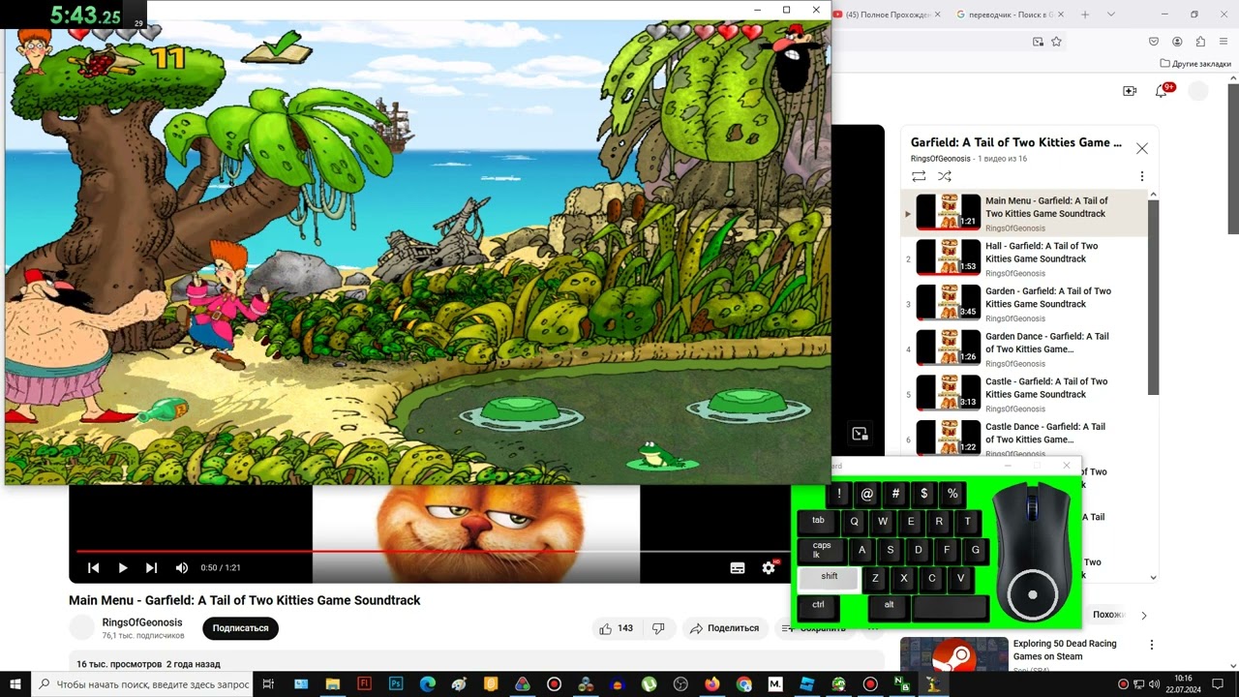Mute the YouTube player volume
This screenshot has height=697, width=1239.
click(x=181, y=568)
